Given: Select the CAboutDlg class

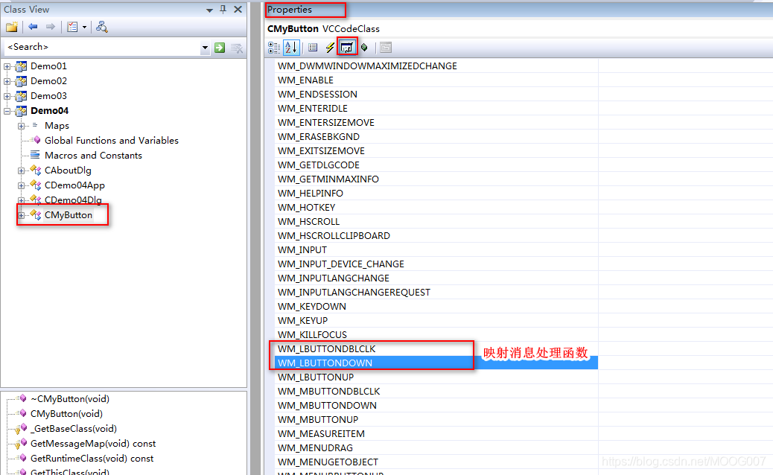Looking at the screenshot, I should click(x=68, y=170).
